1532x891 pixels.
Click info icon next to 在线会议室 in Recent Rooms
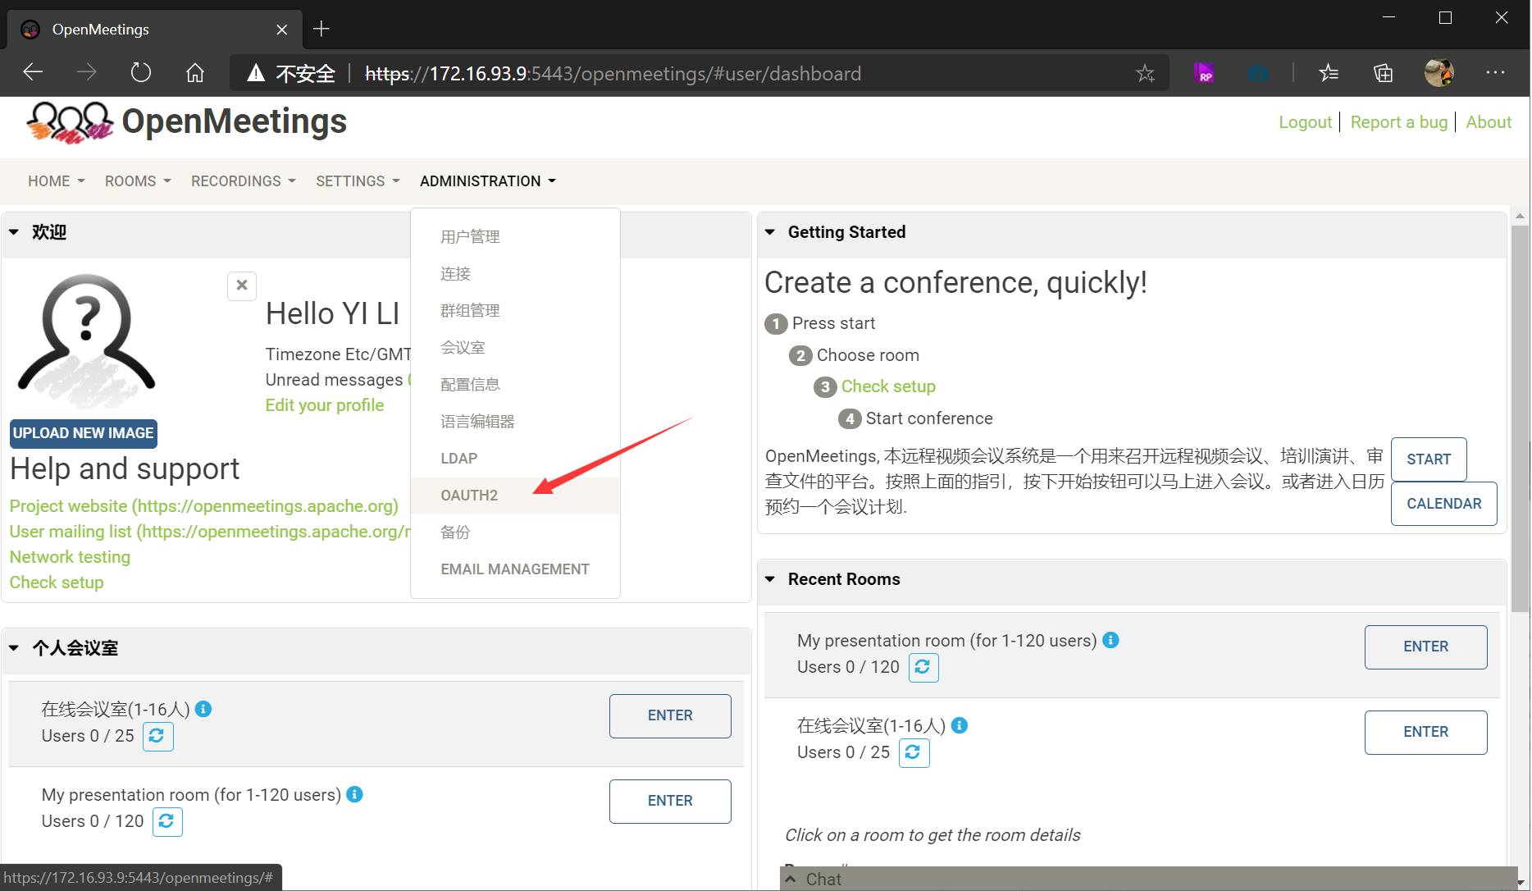960,725
